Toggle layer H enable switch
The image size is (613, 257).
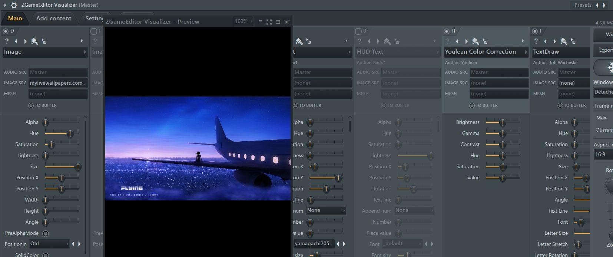tap(447, 31)
